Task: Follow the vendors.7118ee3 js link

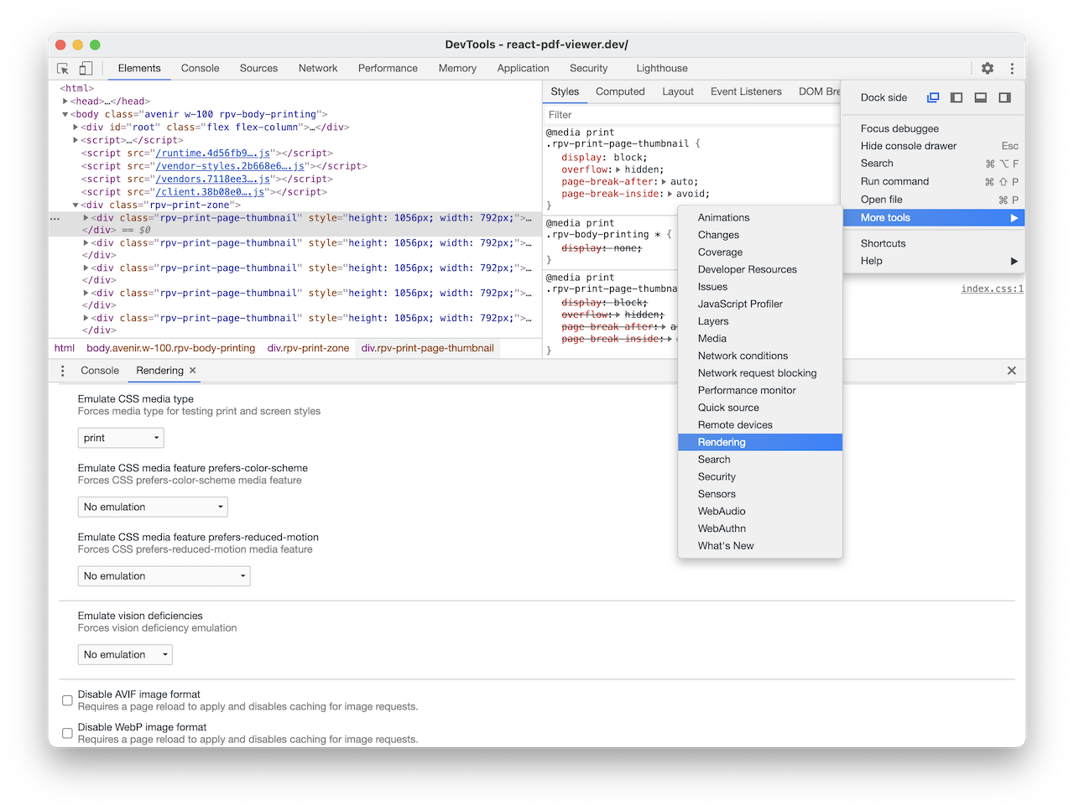Action: point(213,179)
